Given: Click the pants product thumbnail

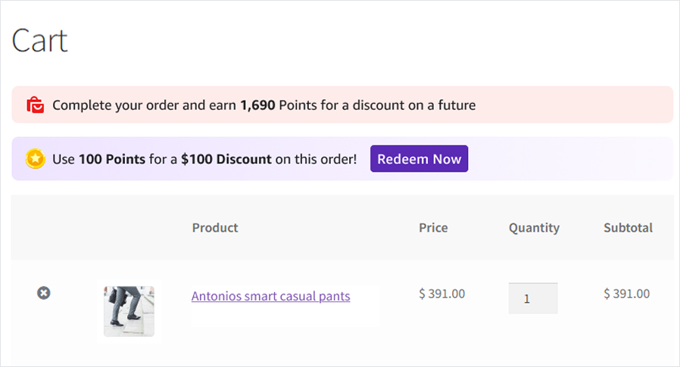Looking at the screenshot, I should (x=129, y=311).
